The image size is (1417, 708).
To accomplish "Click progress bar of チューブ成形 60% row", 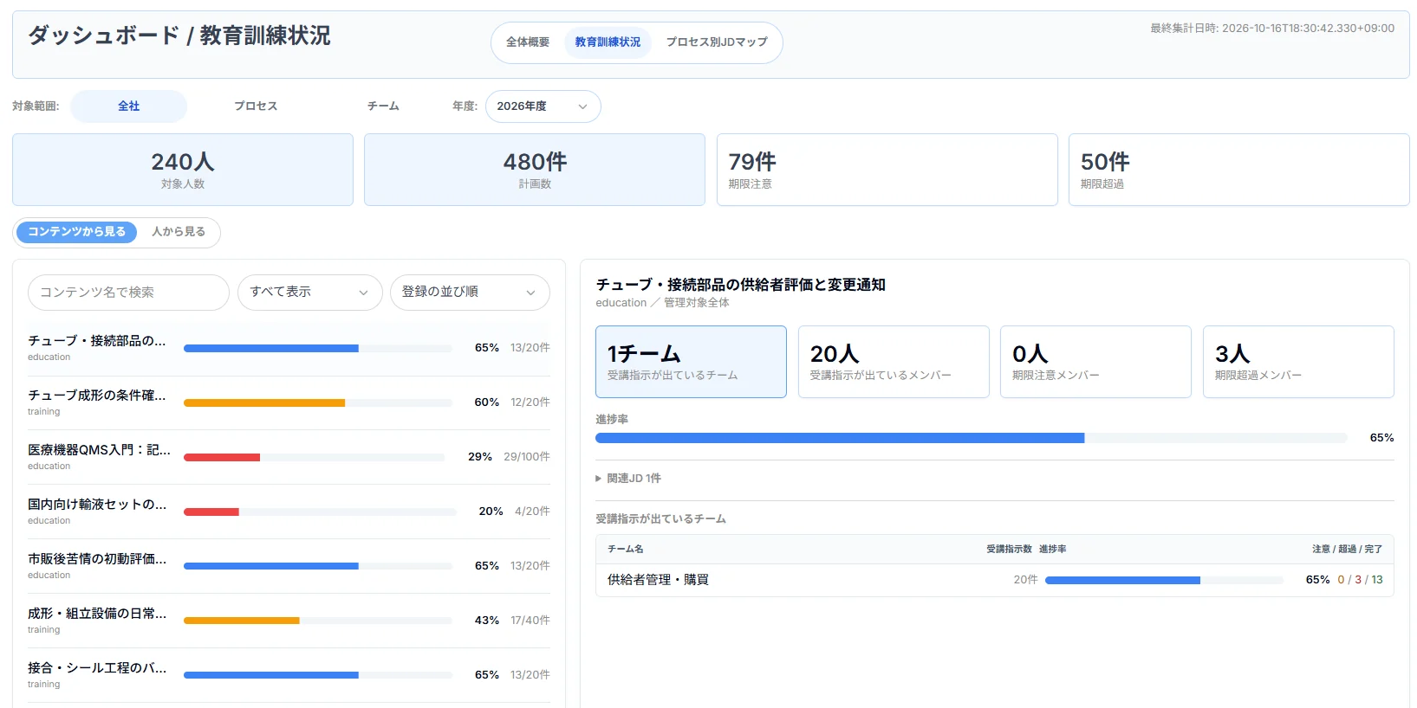I will pyautogui.click(x=318, y=402).
